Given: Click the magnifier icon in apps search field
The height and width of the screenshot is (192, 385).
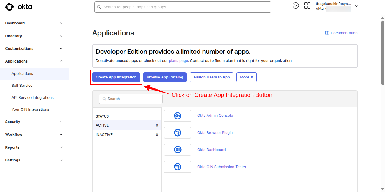Looking at the screenshot, I should (104, 99).
